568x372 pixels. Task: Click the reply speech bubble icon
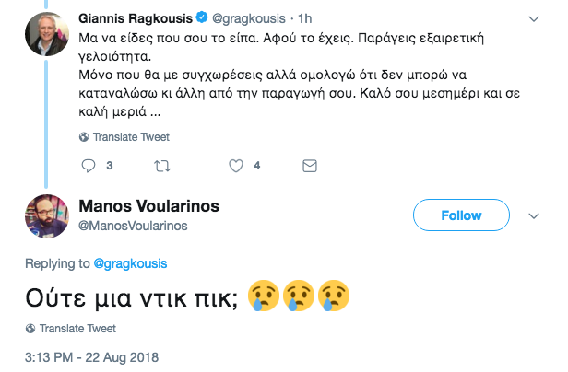click(88, 166)
